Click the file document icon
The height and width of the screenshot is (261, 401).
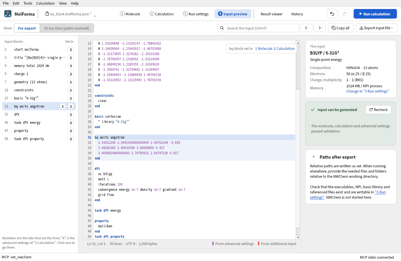point(47,14)
